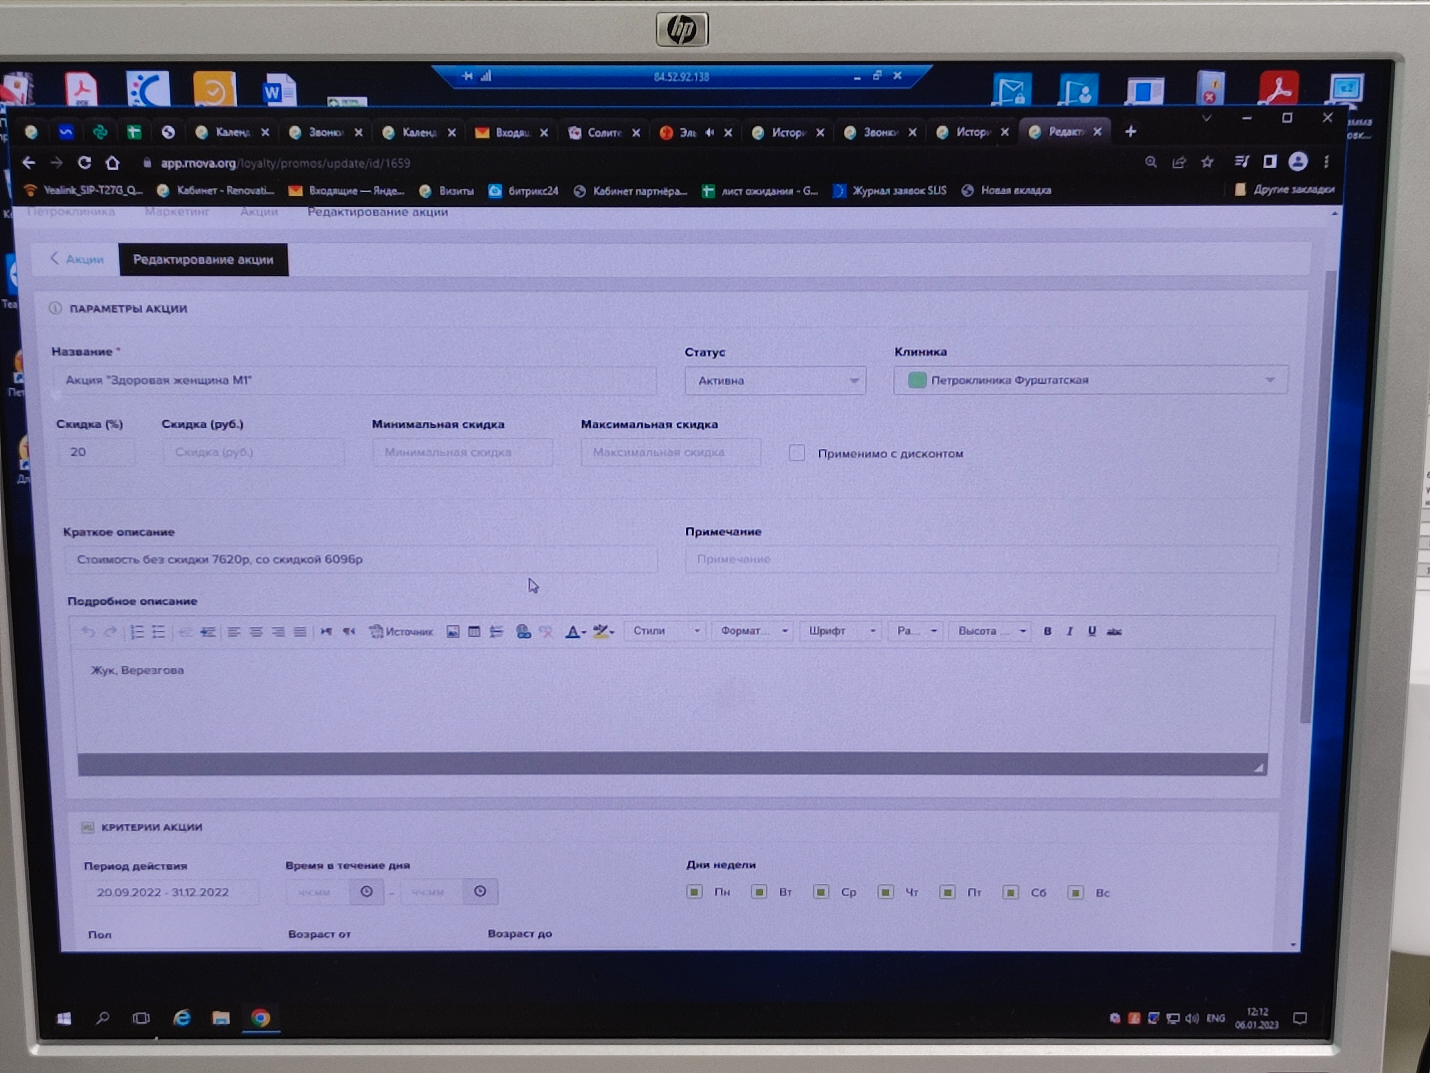Open the Статус dropdown
1430x1073 pixels.
[x=774, y=381]
